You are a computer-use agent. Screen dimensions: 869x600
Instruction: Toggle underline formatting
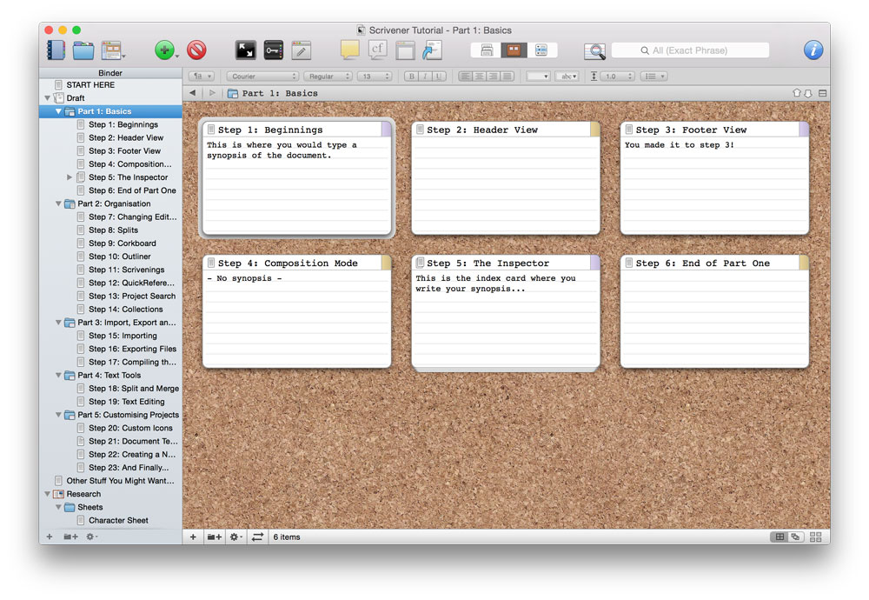coord(439,76)
